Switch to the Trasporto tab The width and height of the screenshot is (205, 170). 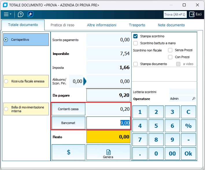click(x=137, y=25)
